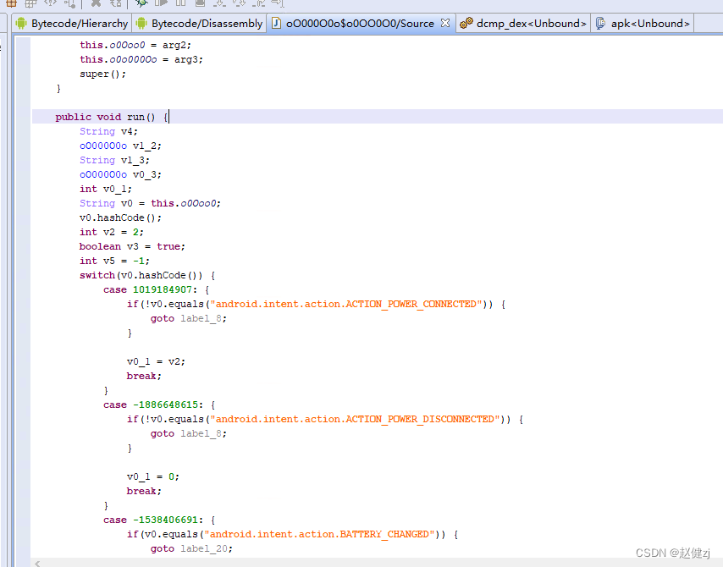Click 'this.o00oo0 = arg2;' line
The height and width of the screenshot is (567, 723).
click(135, 45)
